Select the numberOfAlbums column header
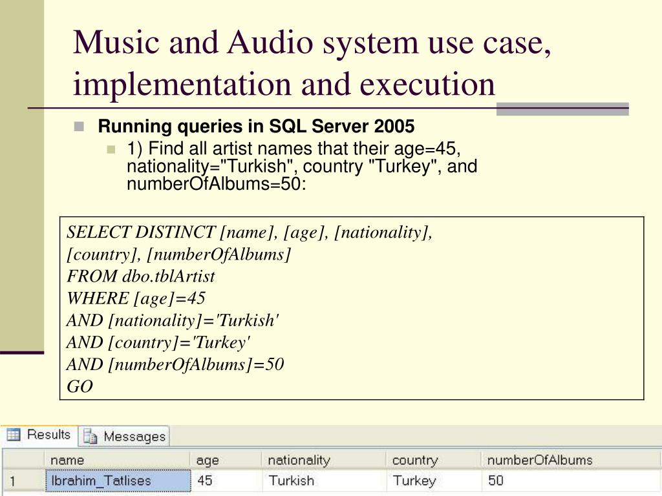This screenshot has height=496, width=662. tap(571, 460)
